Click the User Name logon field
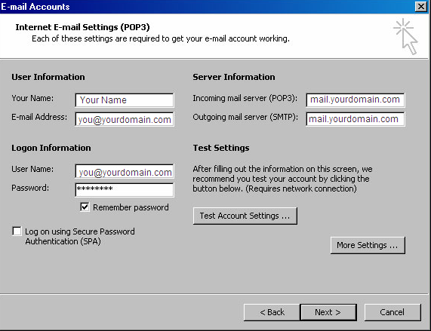 [125, 172]
